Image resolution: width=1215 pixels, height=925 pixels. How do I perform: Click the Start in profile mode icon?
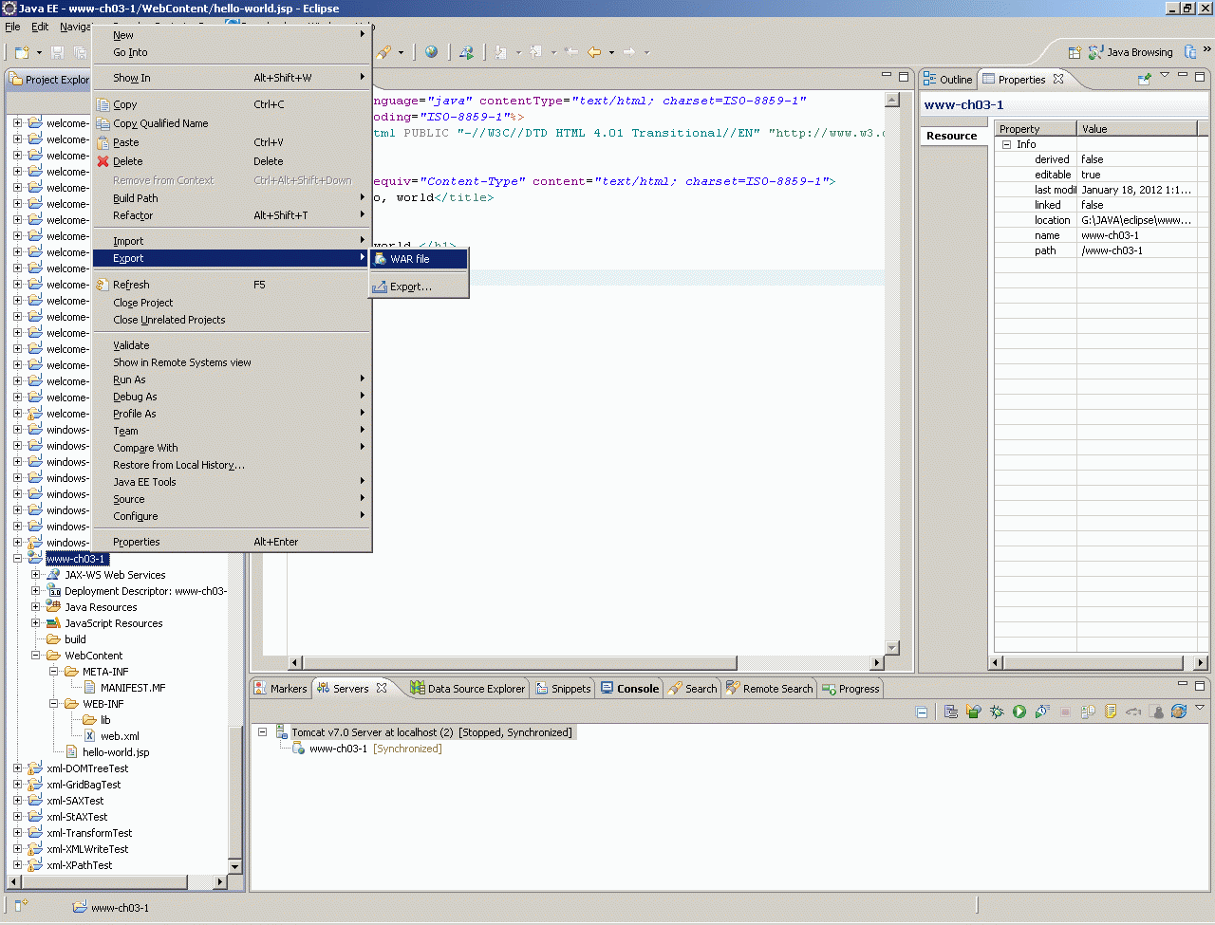click(1041, 712)
